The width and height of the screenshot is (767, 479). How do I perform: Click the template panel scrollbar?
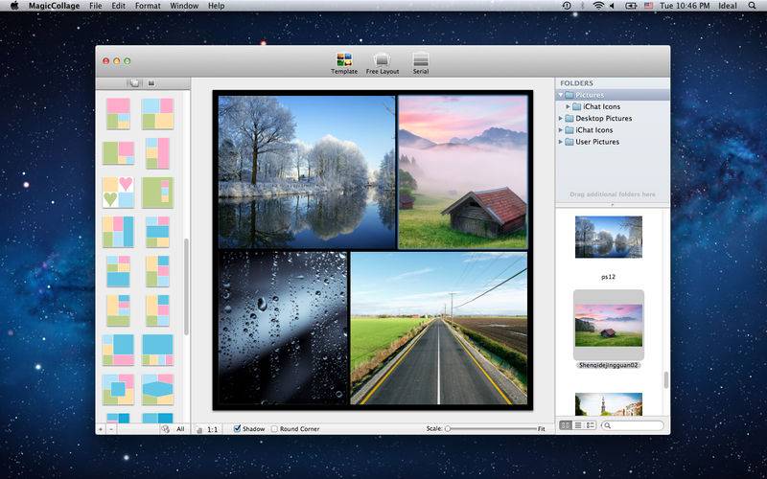click(x=186, y=286)
